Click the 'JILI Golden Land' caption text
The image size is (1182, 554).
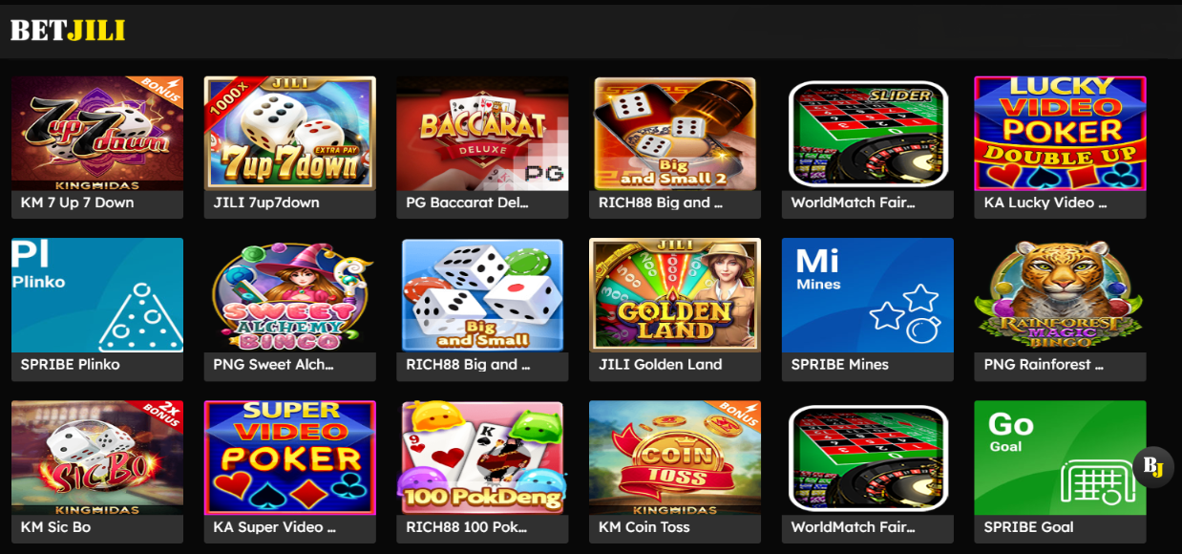660,365
